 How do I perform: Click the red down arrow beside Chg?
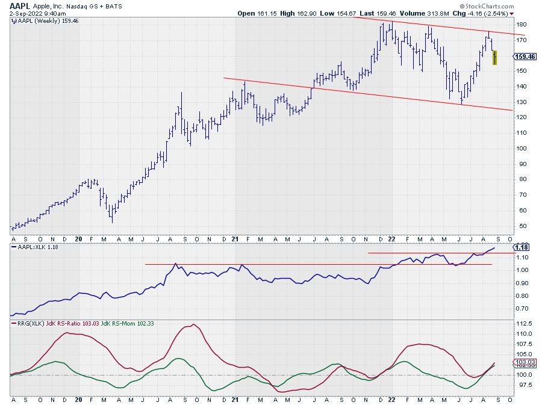pos(512,13)
